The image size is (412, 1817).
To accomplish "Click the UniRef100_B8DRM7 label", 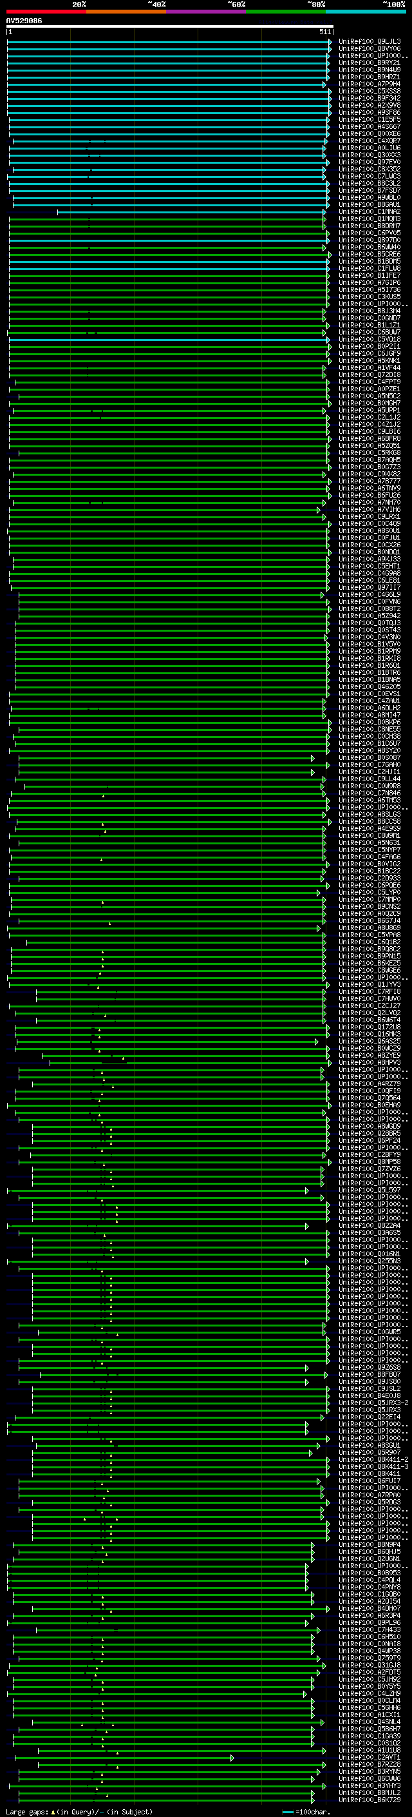I will point(370,226).
